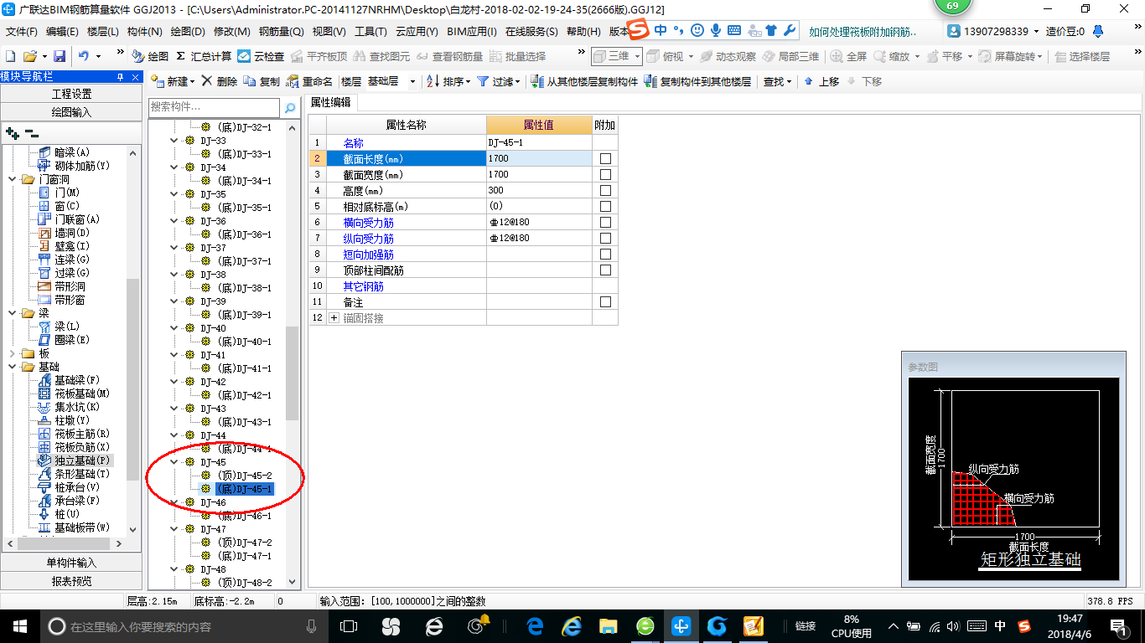Open the 构件(N) menu
Image resolution: width=1145 pixels, height=643 pixels.
coord(145,32)
